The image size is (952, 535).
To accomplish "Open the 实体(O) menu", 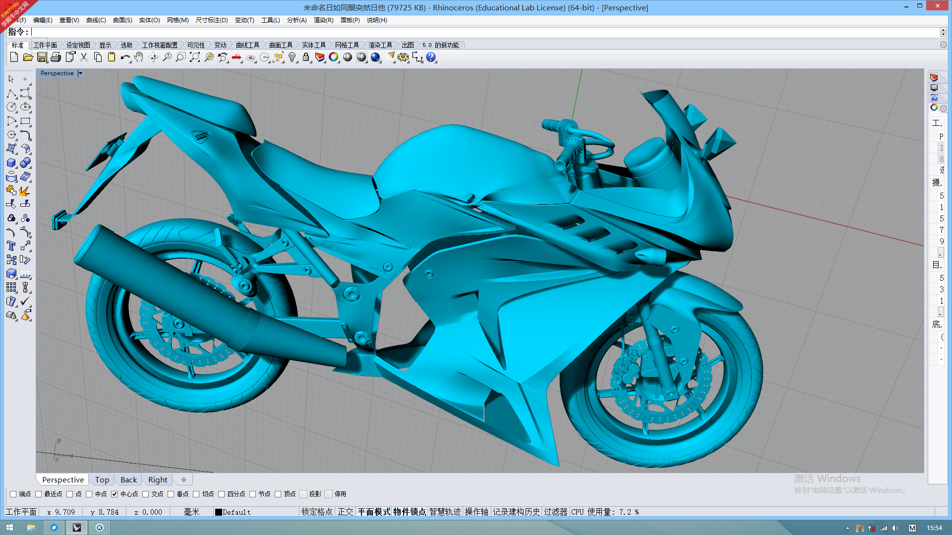I will pos(149,20).
